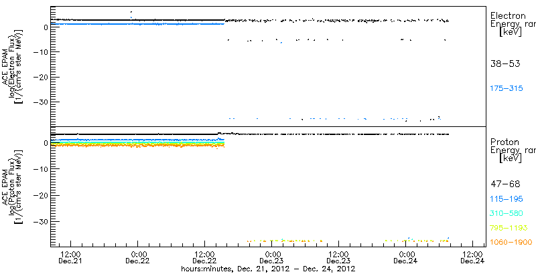This screenshot has width=536, height=274.
Task: Click the 0:00 Dec.22 time tick label
Action: tap(137, 258)
